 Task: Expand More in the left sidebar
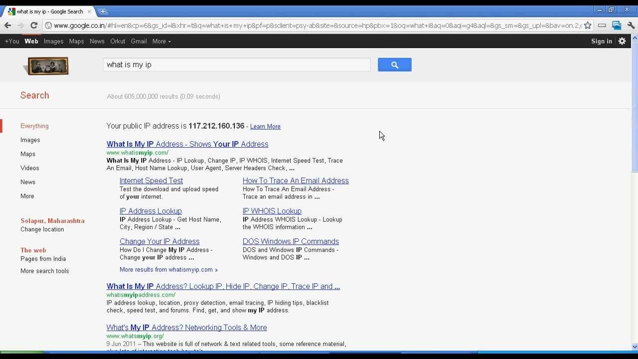(x=27, y=196)
